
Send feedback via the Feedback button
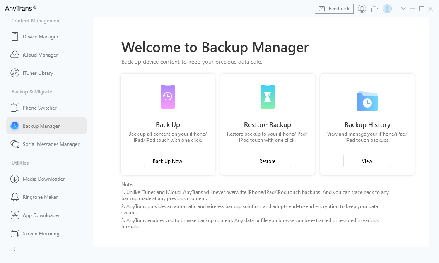coord(335,9)
